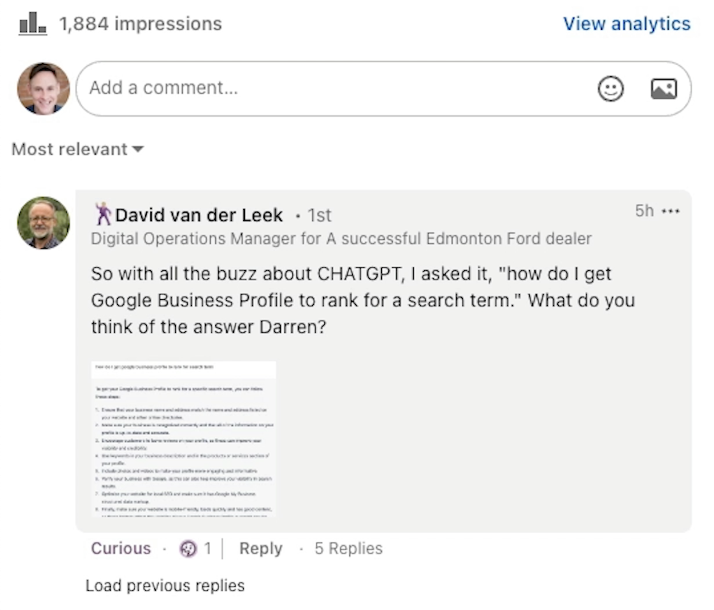Viewport: 714px width, 610px height.
Task: Click the curious reaction emoji icon
Action: tap(188, 549)
